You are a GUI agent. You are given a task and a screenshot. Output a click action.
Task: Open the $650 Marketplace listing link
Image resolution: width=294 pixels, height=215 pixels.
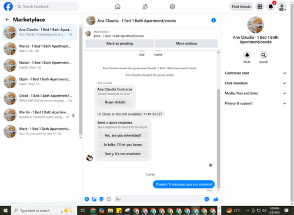[x=119, y=36]
